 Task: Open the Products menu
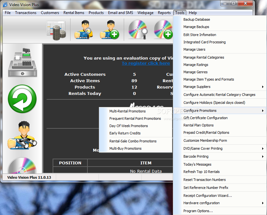tap(96, 13)
